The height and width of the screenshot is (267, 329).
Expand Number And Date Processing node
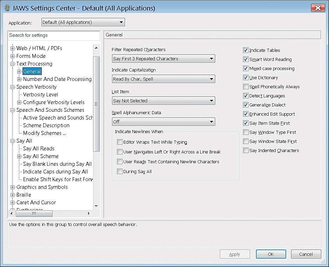pyautogui.click(x=19, y=79)
